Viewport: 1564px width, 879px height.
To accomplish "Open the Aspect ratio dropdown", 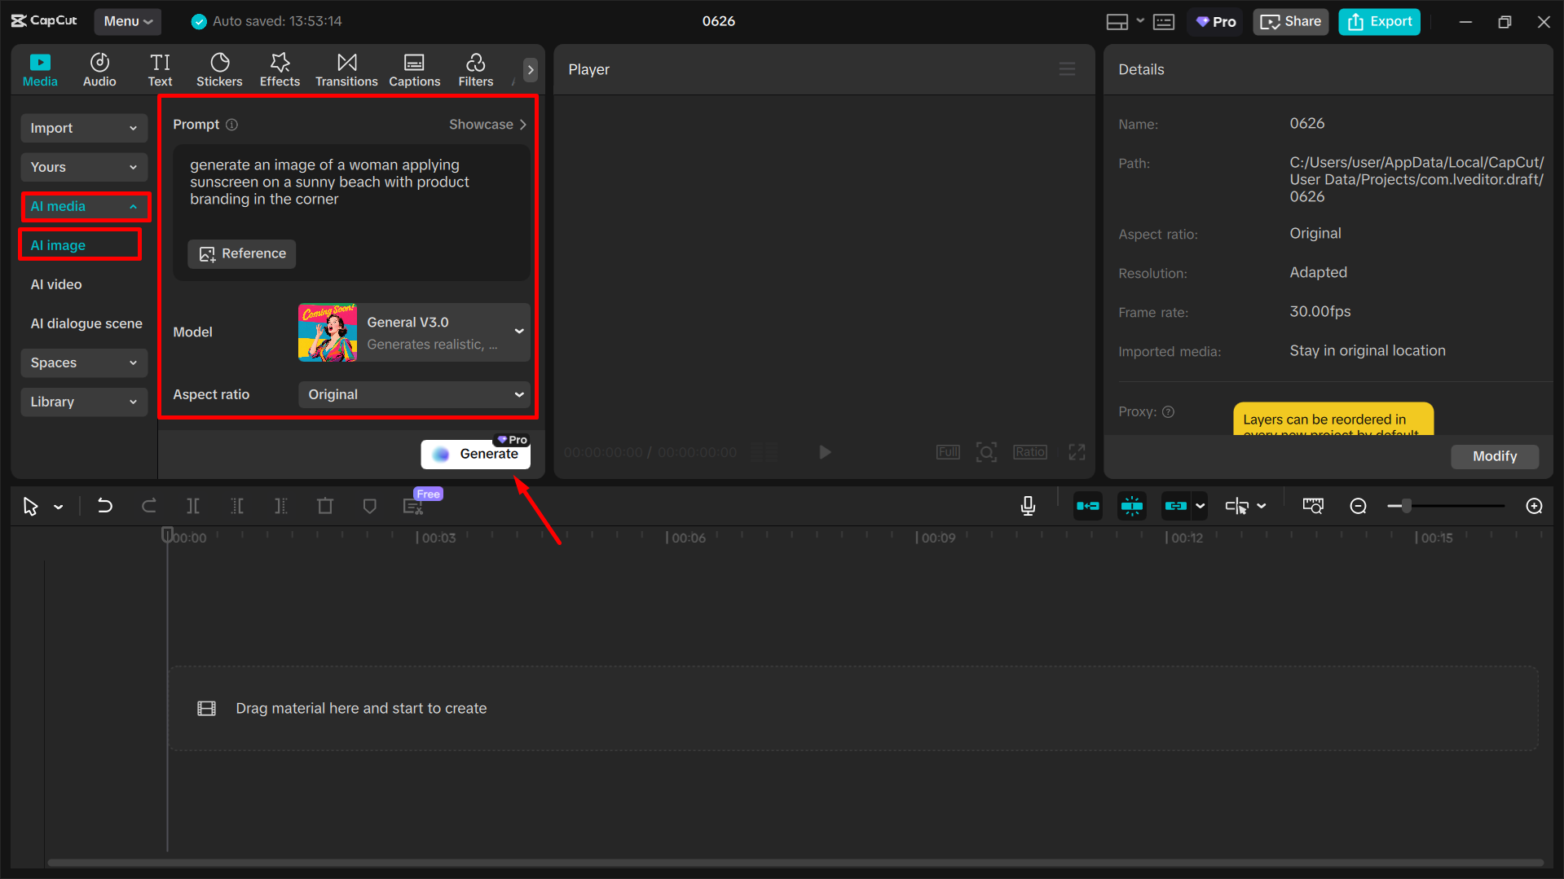I will point(413,394).
